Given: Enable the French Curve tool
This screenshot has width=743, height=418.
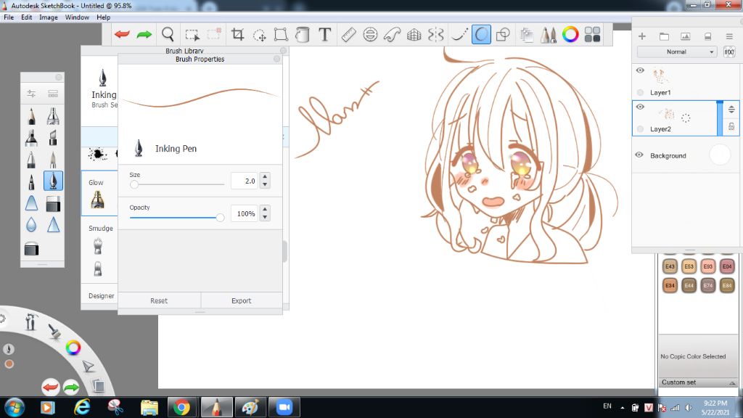Looking at the screenshot, I should click(392, 34).
